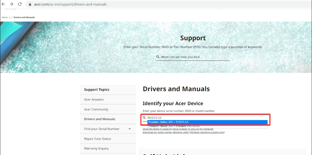312x155 pixels.
Task: Open Acer Answers in Support Topics
Action: 108,99
